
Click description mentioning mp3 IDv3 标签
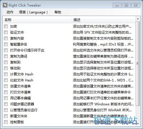(x=103, y=44)
